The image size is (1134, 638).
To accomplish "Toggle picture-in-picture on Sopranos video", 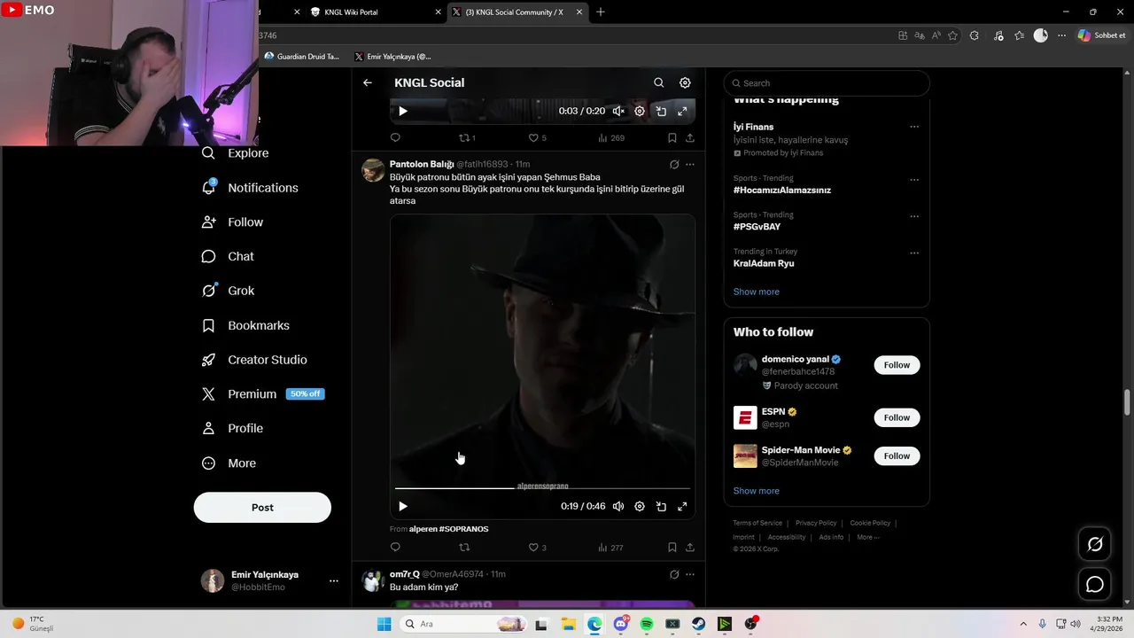I will click(661, 506).
